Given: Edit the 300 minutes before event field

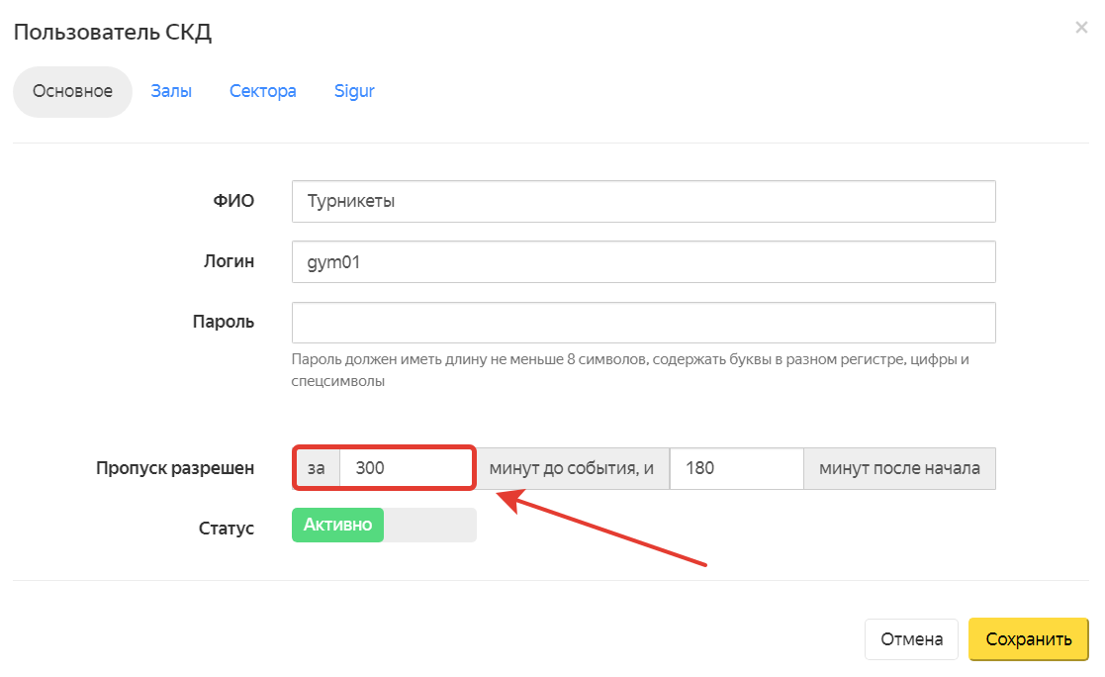Looking at the screenshot, I should coord(406,468).
